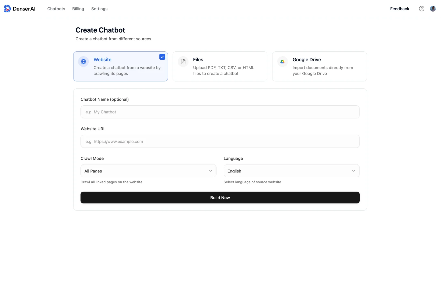Image resolution: width=444 pixels, height=294 pixels.
Task: Open the Crawl Mode dropdown
Action: tap(148, 171)
